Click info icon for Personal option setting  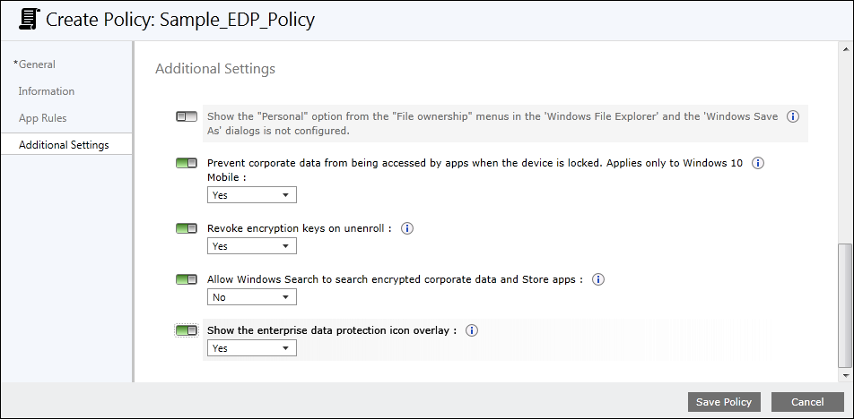point(792,116)
